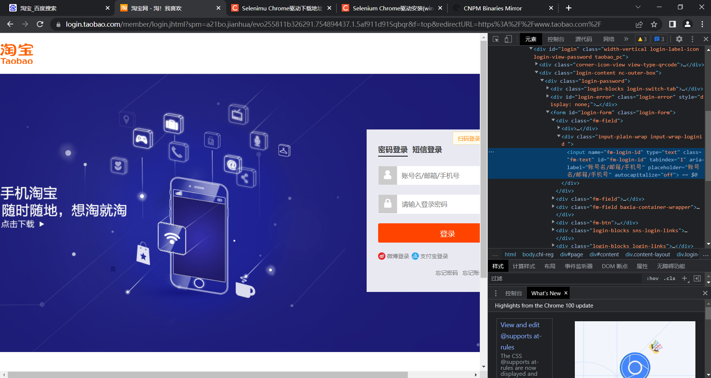The image size is (711, 378).
Task: Focus the login password input field
Action: [x=438, y=204]
